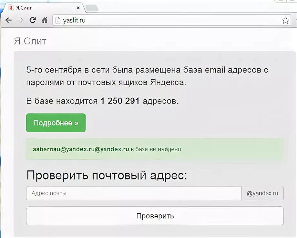Screen dimensions: 297x238
Task: Click the 1 250 291 address count
Action: 120,101
